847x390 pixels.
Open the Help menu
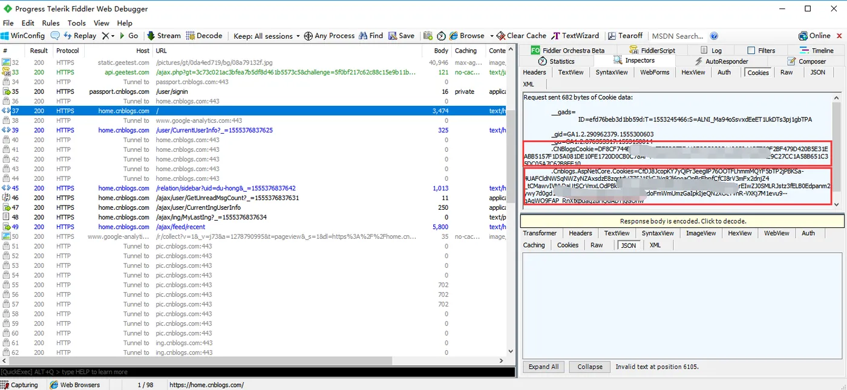pos(125,23)
